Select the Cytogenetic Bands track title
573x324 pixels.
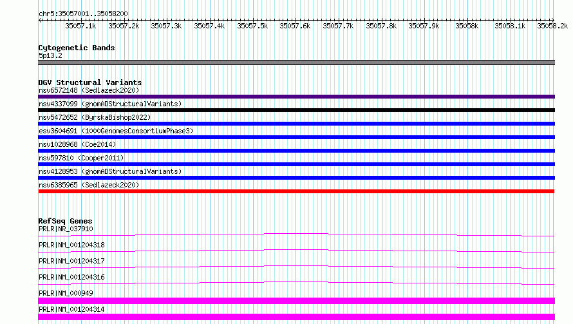tap(77, 48)
